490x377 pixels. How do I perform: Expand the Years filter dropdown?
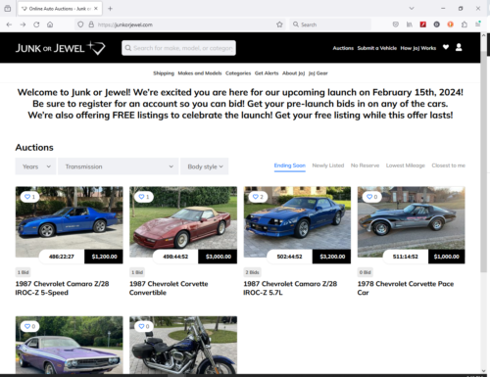coord(35,166)
